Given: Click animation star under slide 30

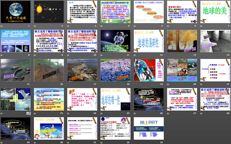Looking at the screenshot, I should [35, 143].
